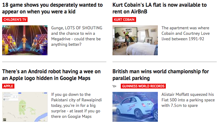Viewport: 217px width, 127px height.
Task: Click the Cobain and Courtney Love summary
Action: pyautogui.click(x=186, y=33)
